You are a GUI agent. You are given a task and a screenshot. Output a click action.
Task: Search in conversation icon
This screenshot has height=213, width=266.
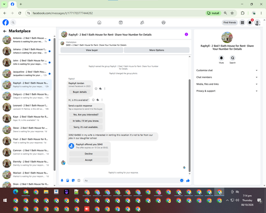(x=232, y=58)
